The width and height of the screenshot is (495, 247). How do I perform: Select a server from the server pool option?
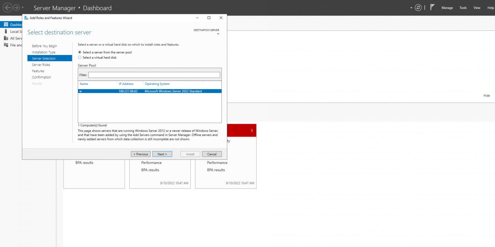[80, 52]
